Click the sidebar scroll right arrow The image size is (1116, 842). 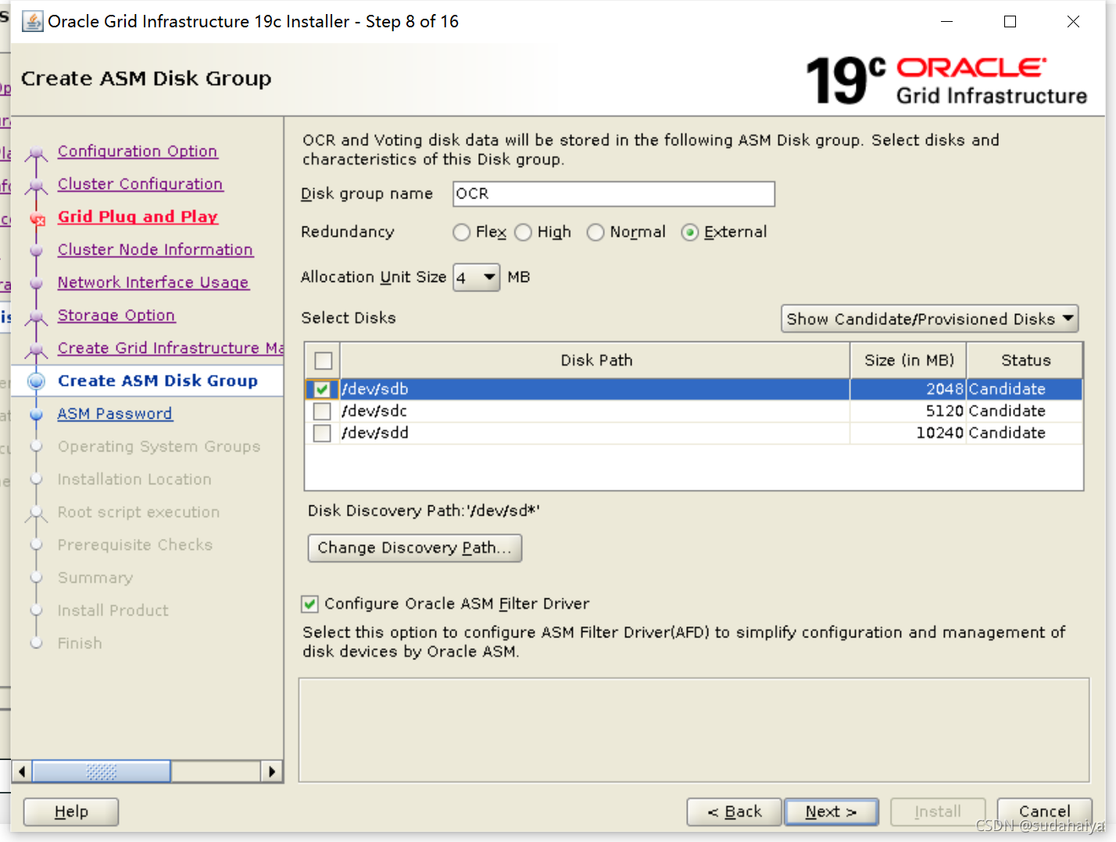click(x=271, y=772)
